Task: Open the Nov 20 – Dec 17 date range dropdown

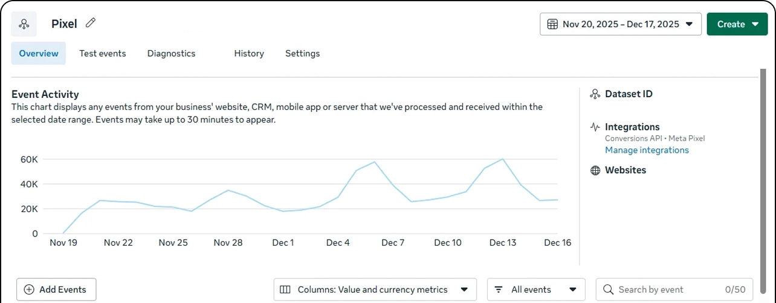Action: [620, 24]
